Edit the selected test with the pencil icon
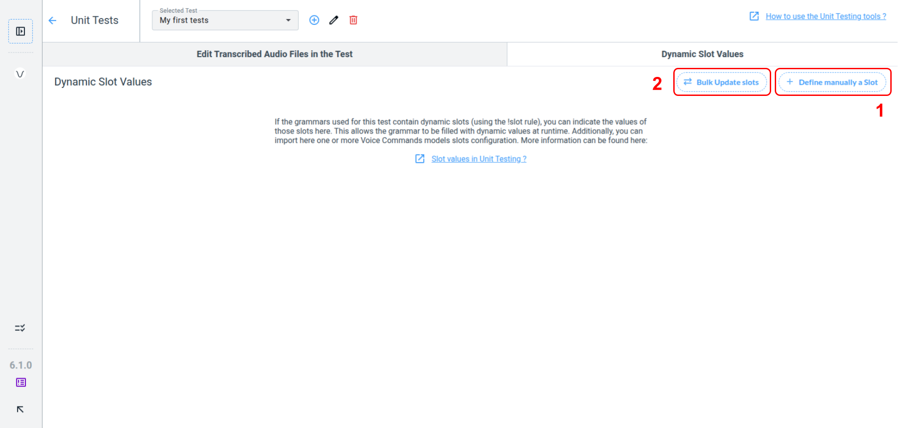This screenshot has height=428, width=898. tap(334, 20)
